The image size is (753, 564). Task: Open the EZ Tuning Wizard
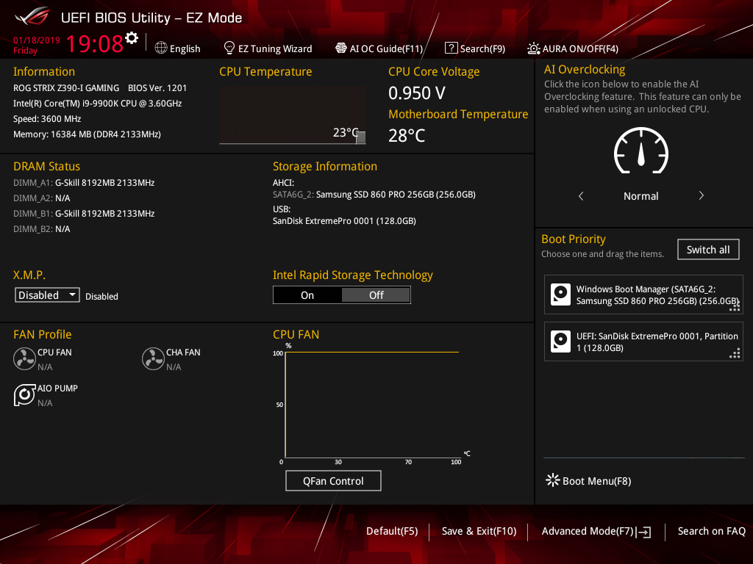click(268, 48)
